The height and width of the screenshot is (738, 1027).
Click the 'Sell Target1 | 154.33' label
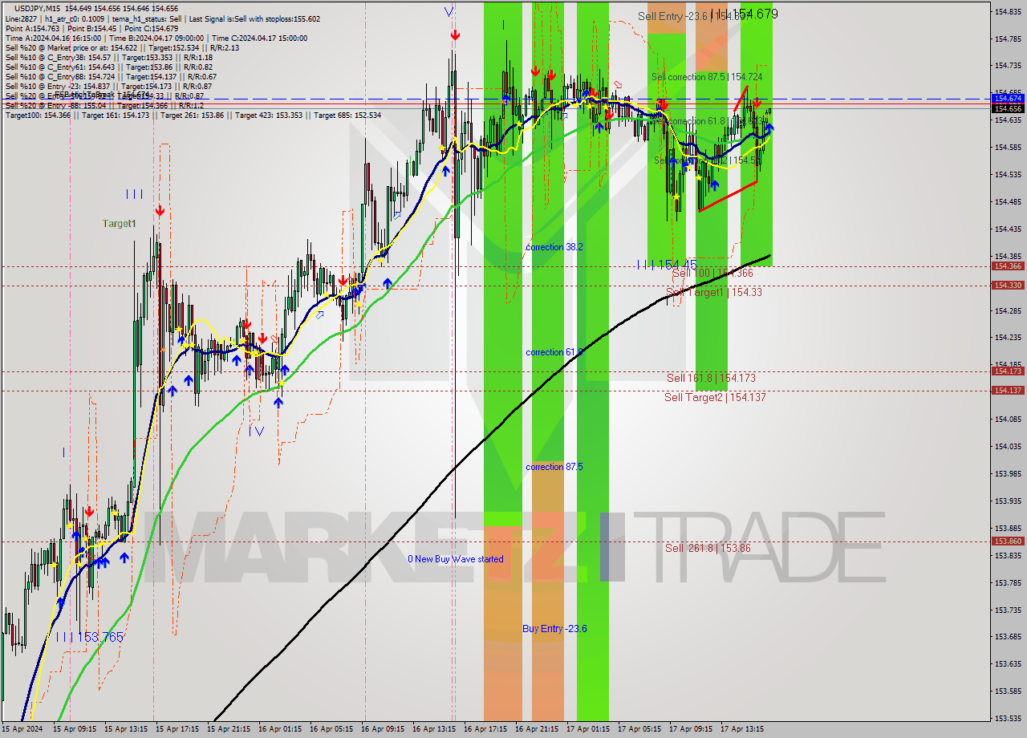[714, 293]
